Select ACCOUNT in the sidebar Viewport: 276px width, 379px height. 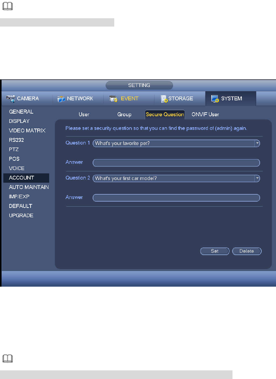pos(26,178)
